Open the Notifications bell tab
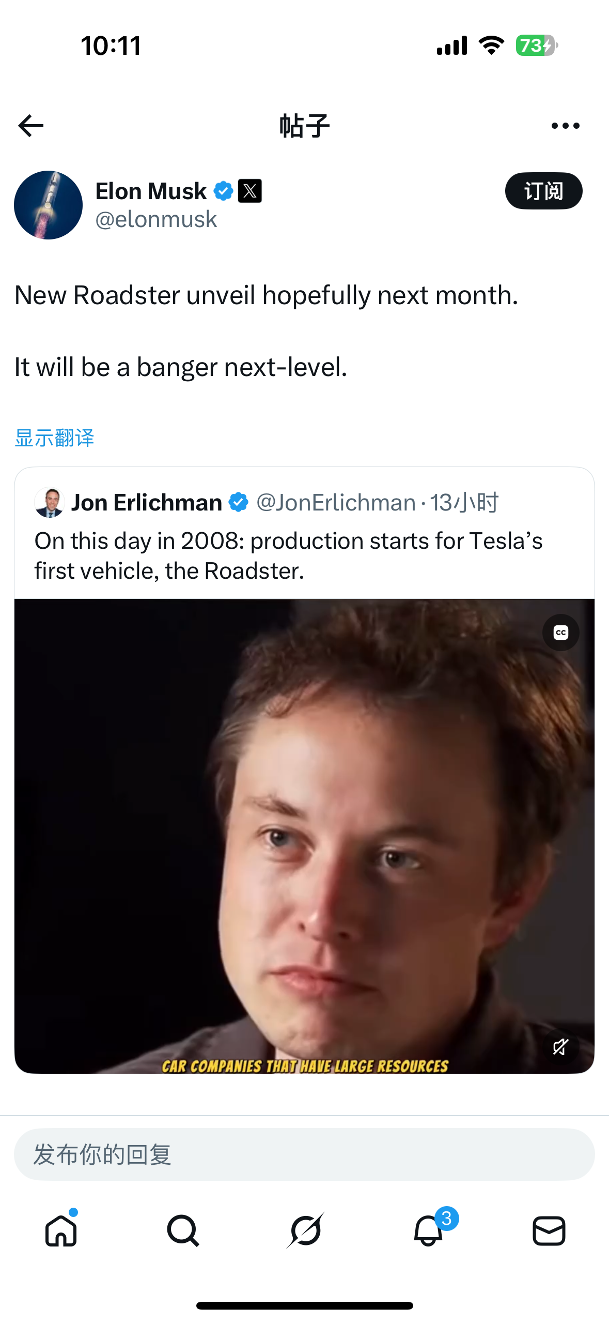Screen dimensions: 609x1322 (428, 1230)
